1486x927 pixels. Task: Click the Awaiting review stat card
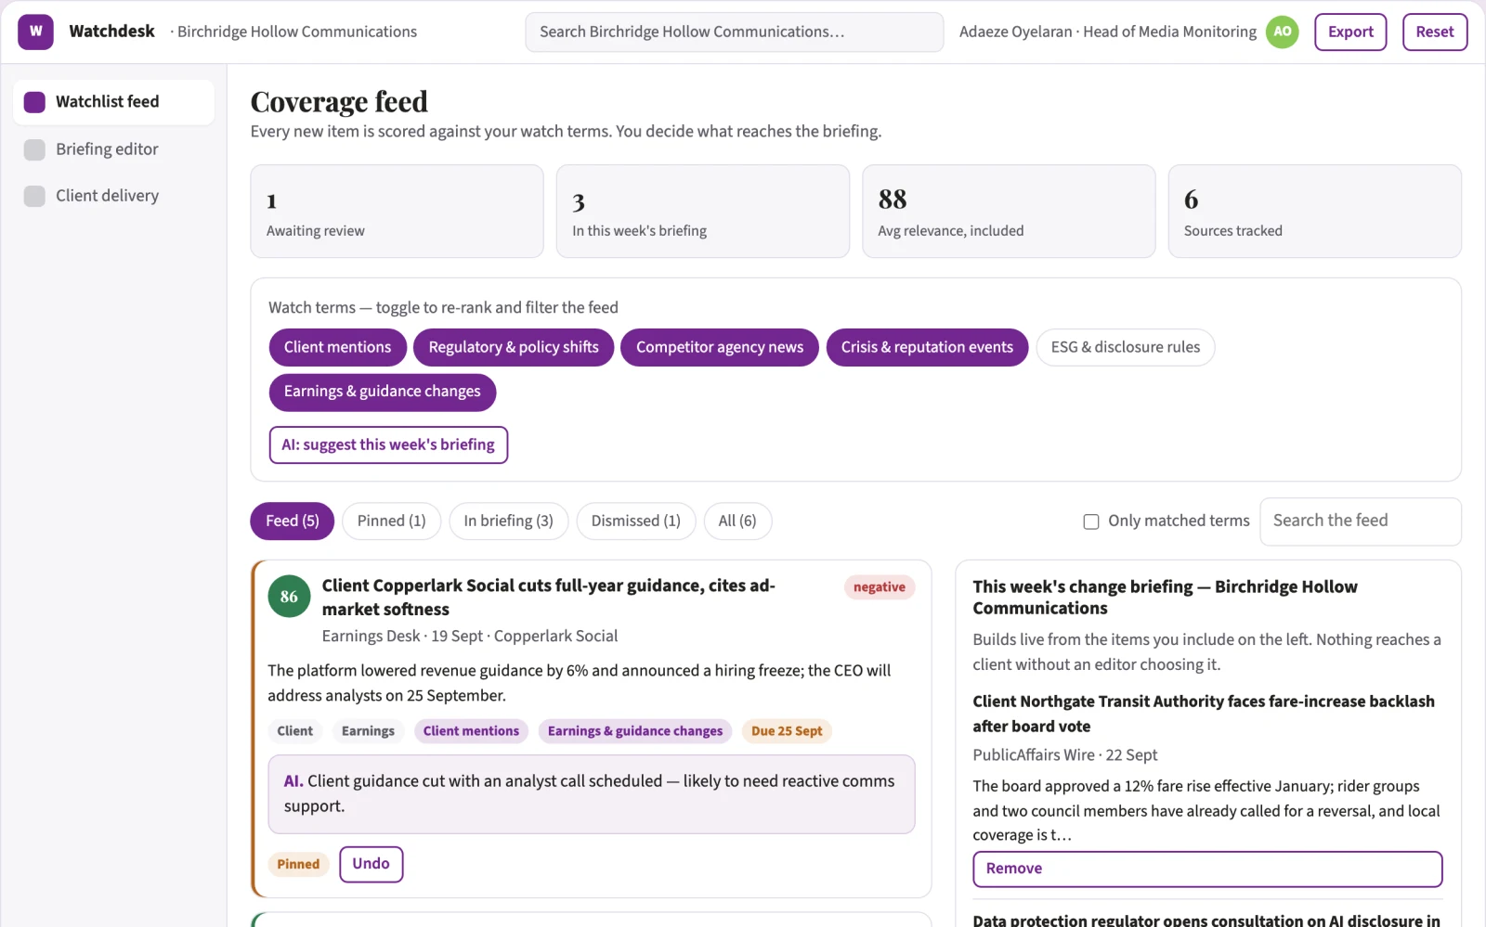397,212
